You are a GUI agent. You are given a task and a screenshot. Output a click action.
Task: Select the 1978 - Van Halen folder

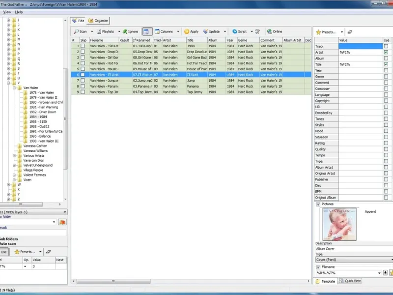point(42,92)
